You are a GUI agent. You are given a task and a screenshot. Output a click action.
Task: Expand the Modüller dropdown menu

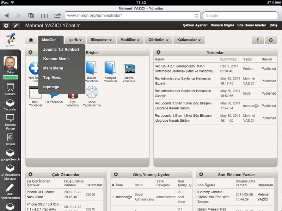coord(130,40)
